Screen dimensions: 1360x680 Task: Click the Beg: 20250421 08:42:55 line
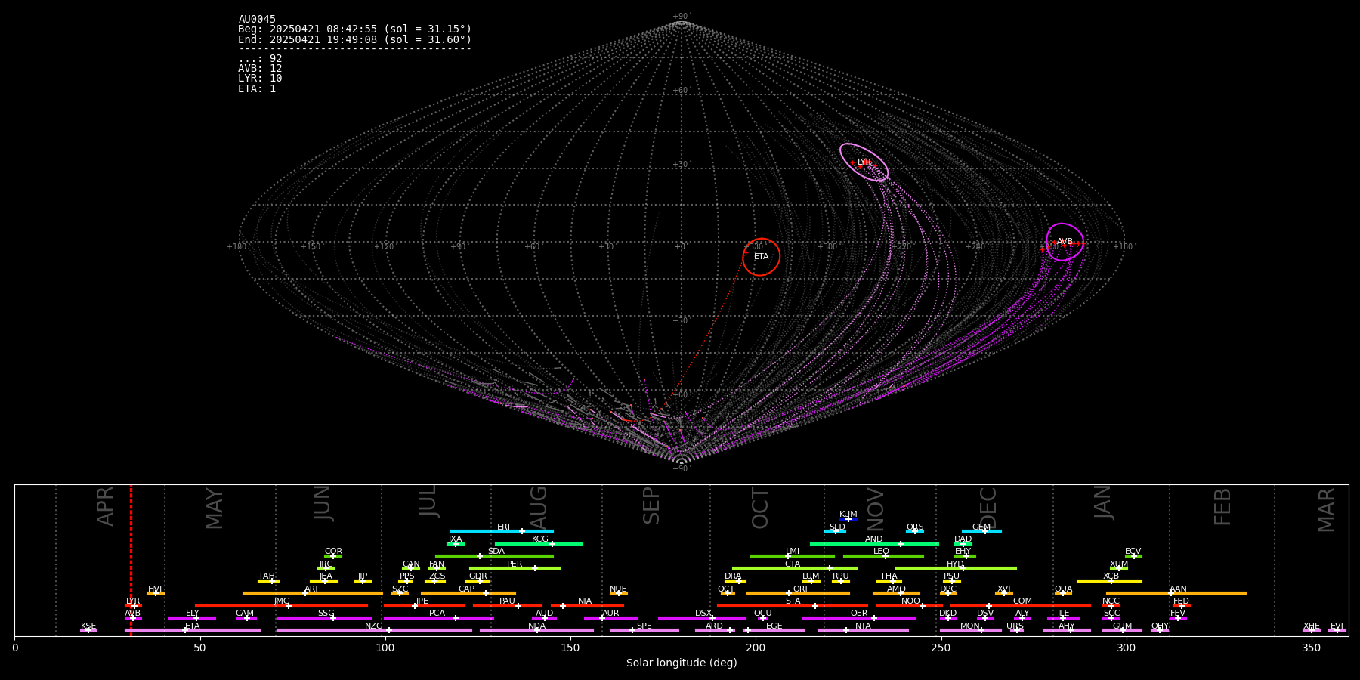pyautogui.click(x=354, y=29)
